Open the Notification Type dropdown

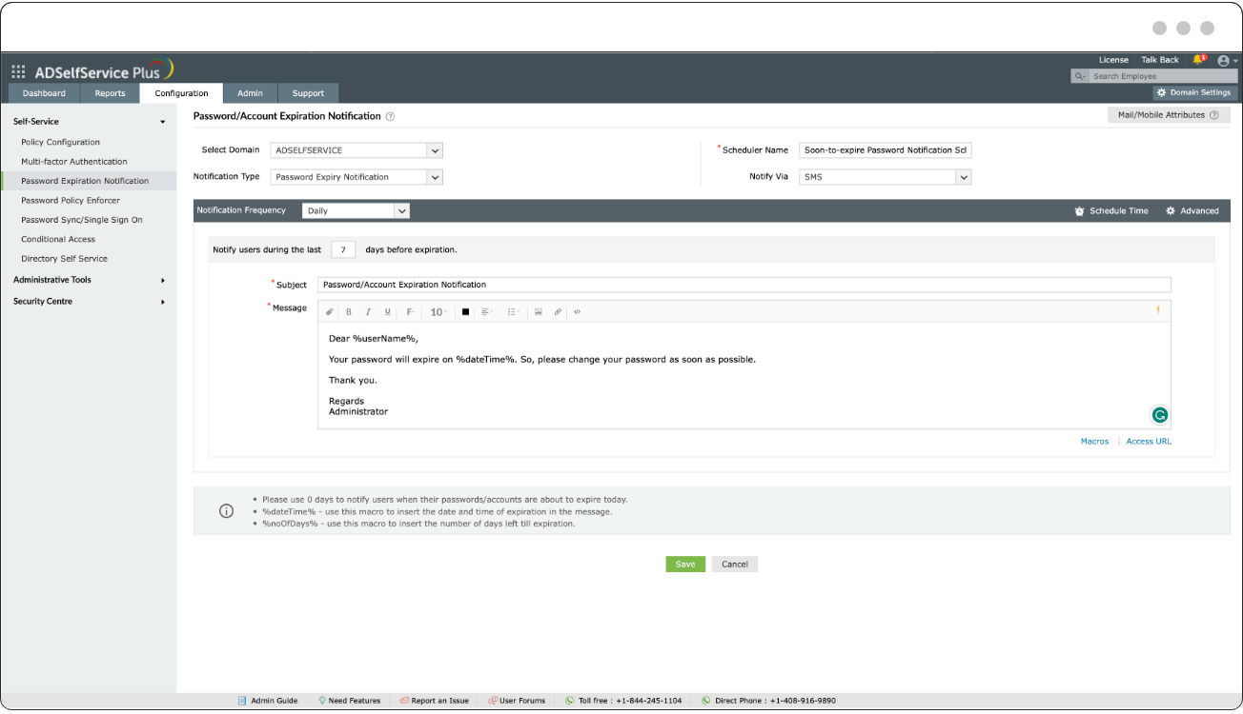pyautogui.click(x=357, y=177)
